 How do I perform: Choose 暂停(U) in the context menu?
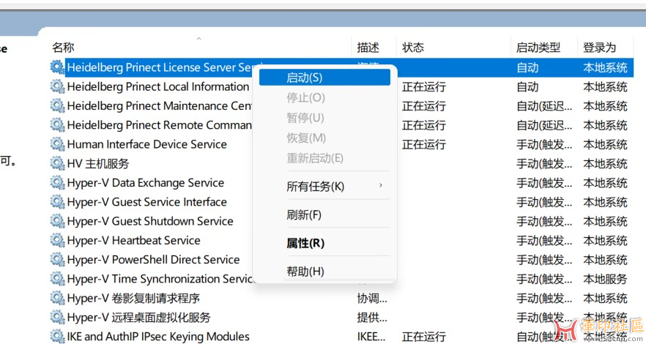324,118
